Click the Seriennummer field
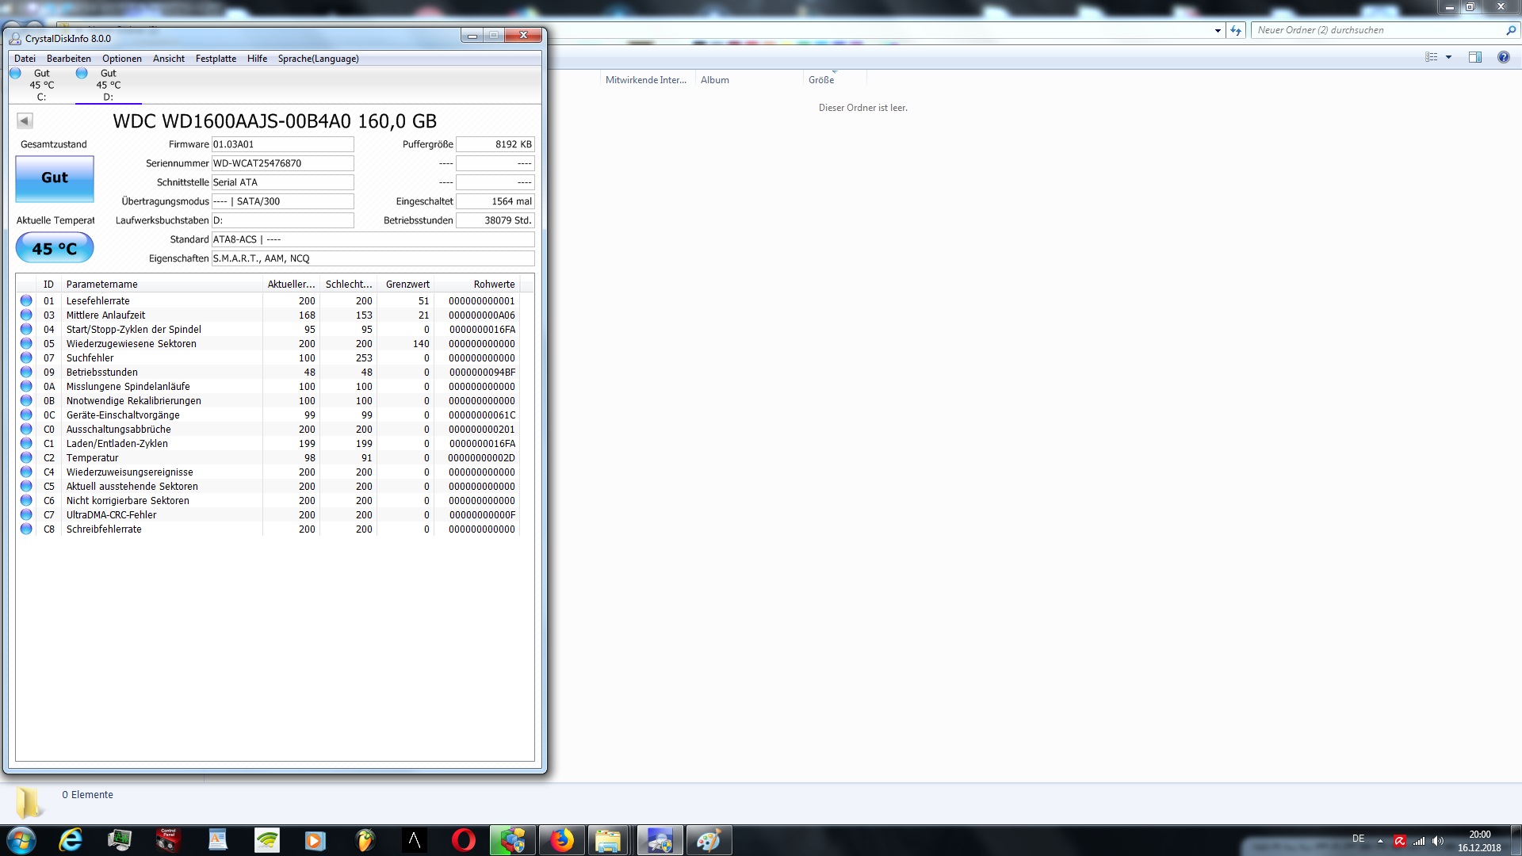This screenshot has width=1522, height=856. pos(282,163)
